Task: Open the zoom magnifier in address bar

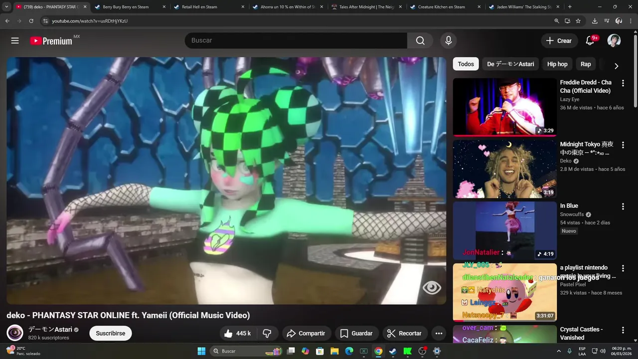Action: click(557, 21)
